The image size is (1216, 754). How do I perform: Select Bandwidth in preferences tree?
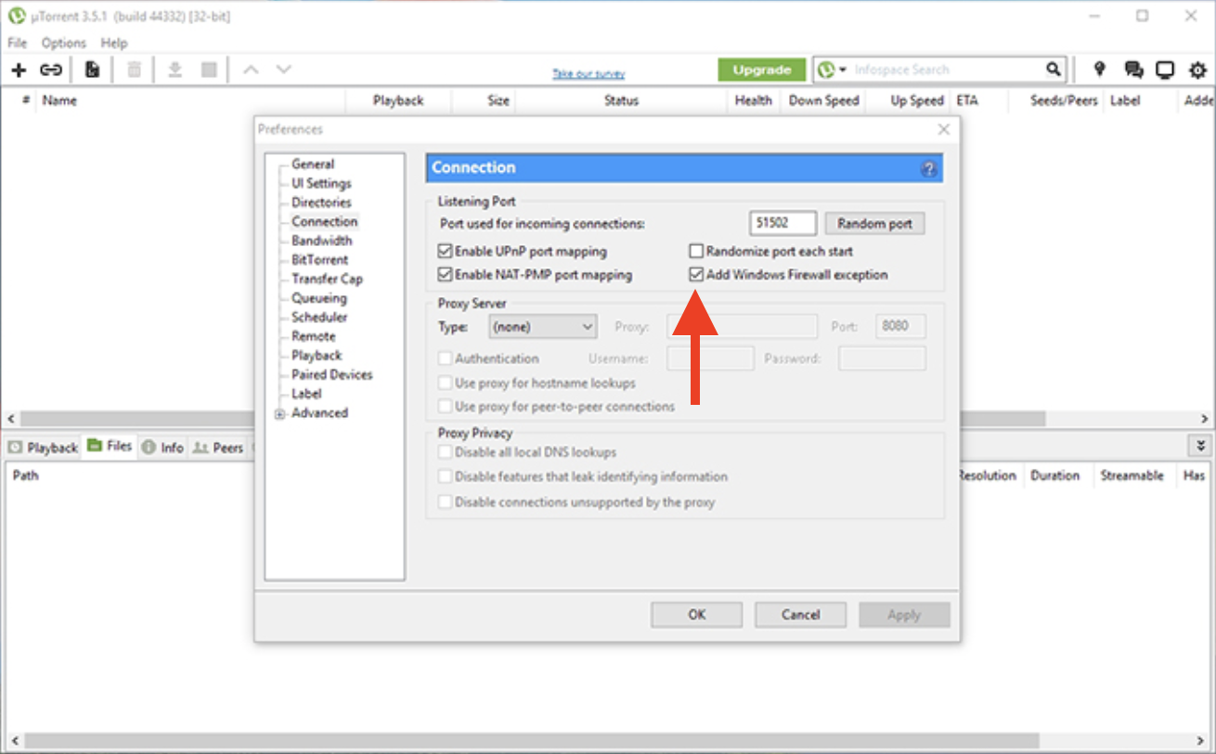coord(322,240)
